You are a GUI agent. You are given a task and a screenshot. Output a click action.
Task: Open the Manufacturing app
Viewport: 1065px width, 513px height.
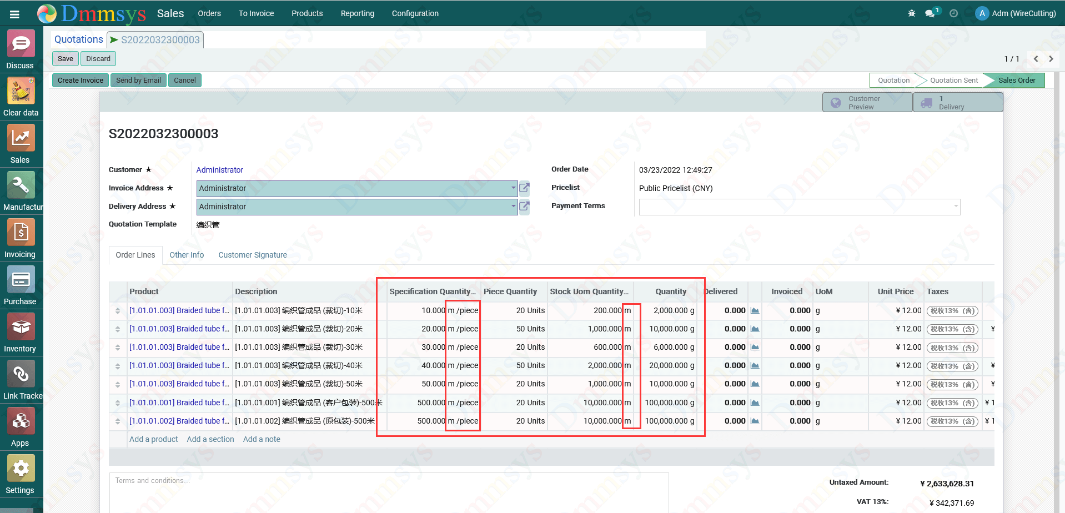tap(21, 191)
